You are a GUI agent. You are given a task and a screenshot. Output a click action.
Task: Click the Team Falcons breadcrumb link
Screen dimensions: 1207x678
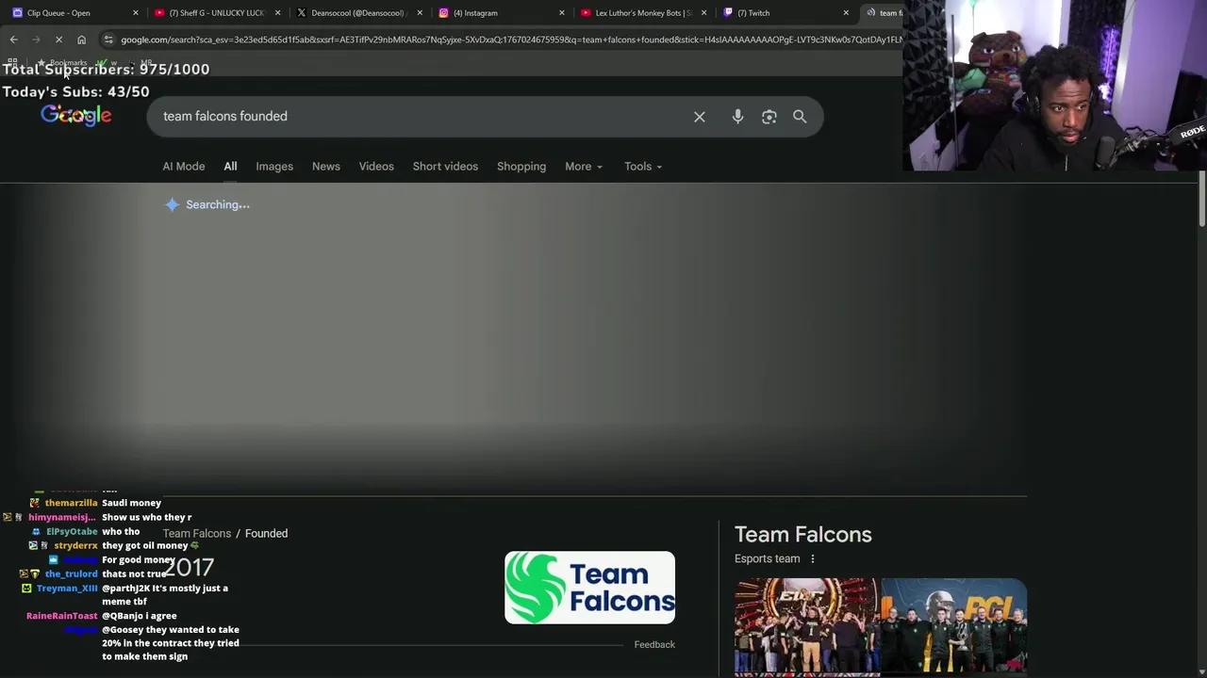coord(196,533)
